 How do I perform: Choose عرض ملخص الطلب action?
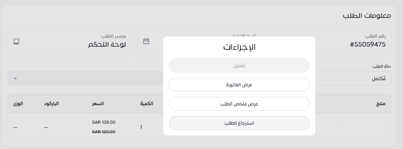point(239,104)
